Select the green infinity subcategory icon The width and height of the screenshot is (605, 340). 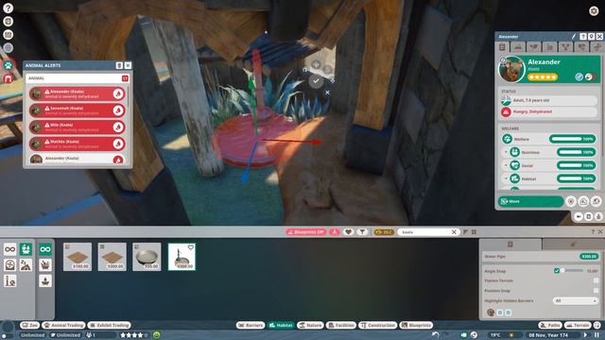tap(45, 249)
